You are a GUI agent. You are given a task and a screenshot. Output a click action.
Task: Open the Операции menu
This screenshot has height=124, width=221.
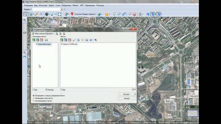tap(28, 6)
